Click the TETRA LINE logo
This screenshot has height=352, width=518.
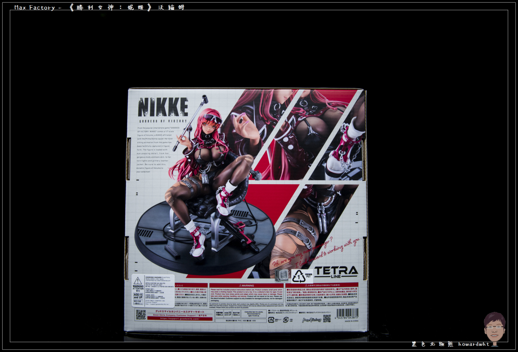coord(336,271)
